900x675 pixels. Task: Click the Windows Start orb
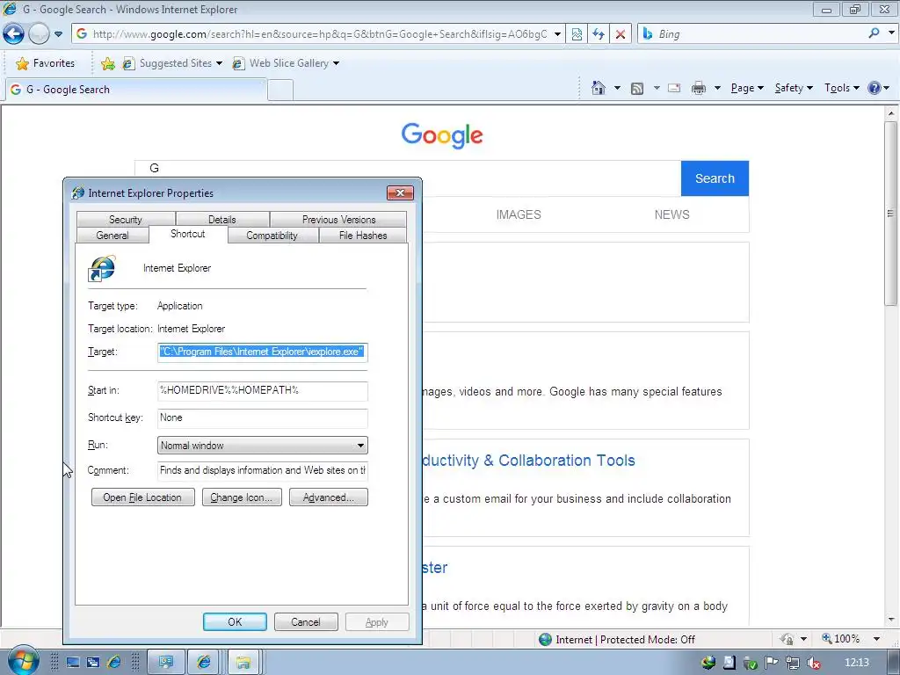[23, 661]
